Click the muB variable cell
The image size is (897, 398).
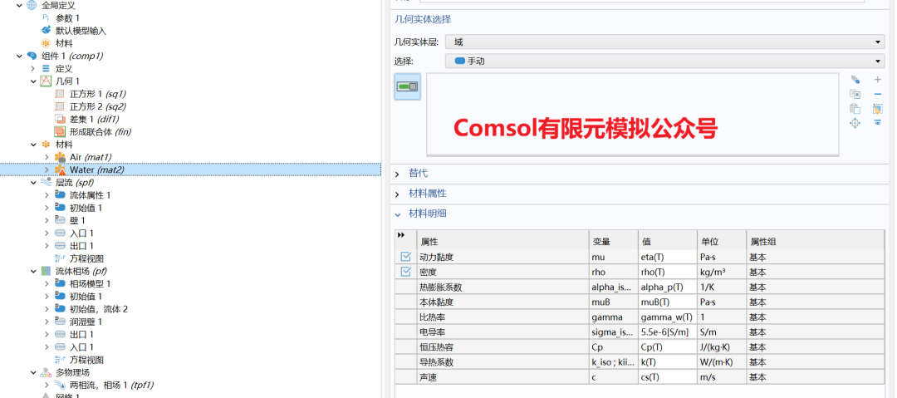(614, 302)
